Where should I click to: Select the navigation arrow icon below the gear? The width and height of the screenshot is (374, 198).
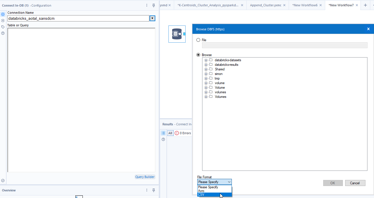point(3,20)
